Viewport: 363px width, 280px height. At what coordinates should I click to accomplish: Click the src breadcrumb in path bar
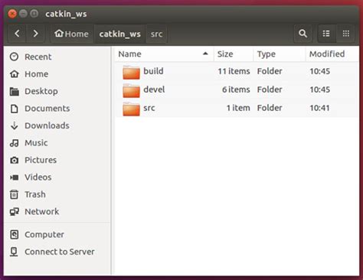click(x=156, y=34)
